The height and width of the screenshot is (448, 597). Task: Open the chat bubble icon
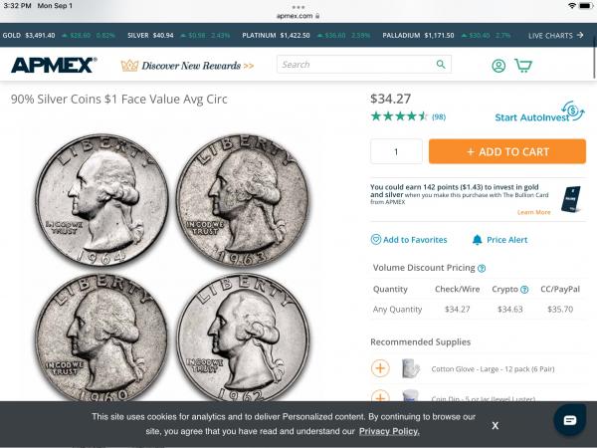(x=569, y=420)
